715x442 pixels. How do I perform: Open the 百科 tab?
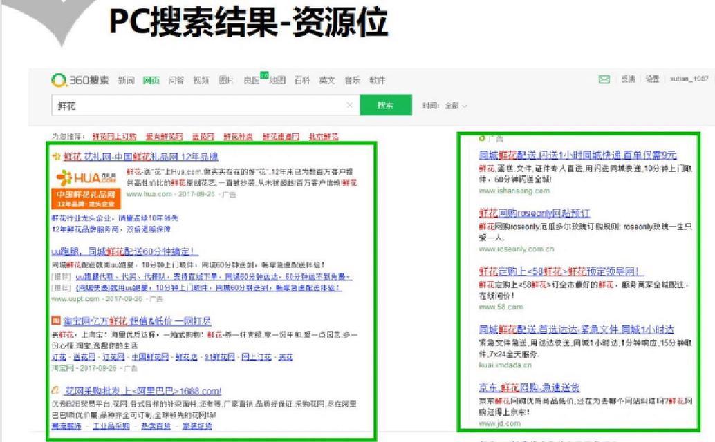(302, 80)
